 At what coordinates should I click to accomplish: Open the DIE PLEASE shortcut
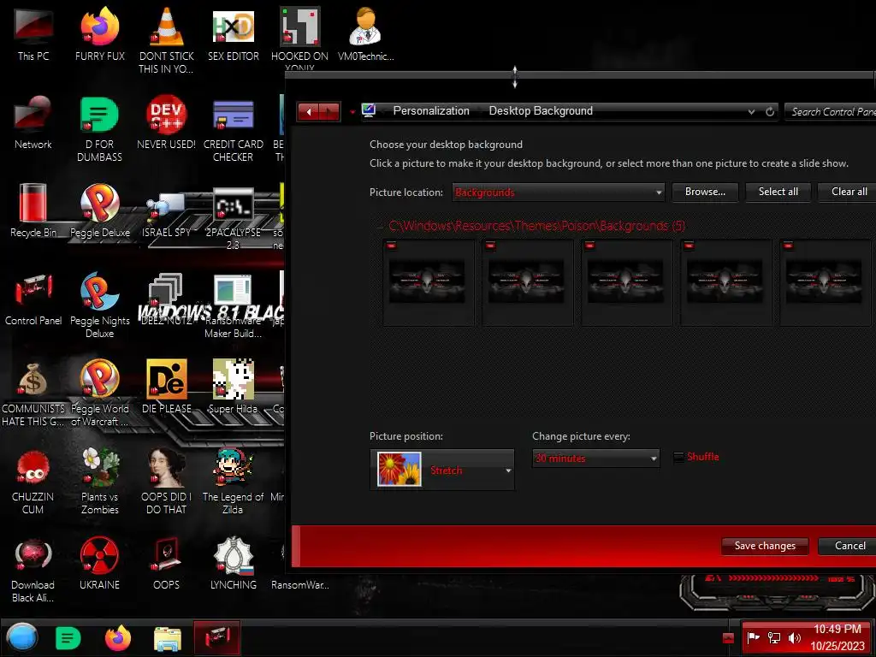coord(166,388)
